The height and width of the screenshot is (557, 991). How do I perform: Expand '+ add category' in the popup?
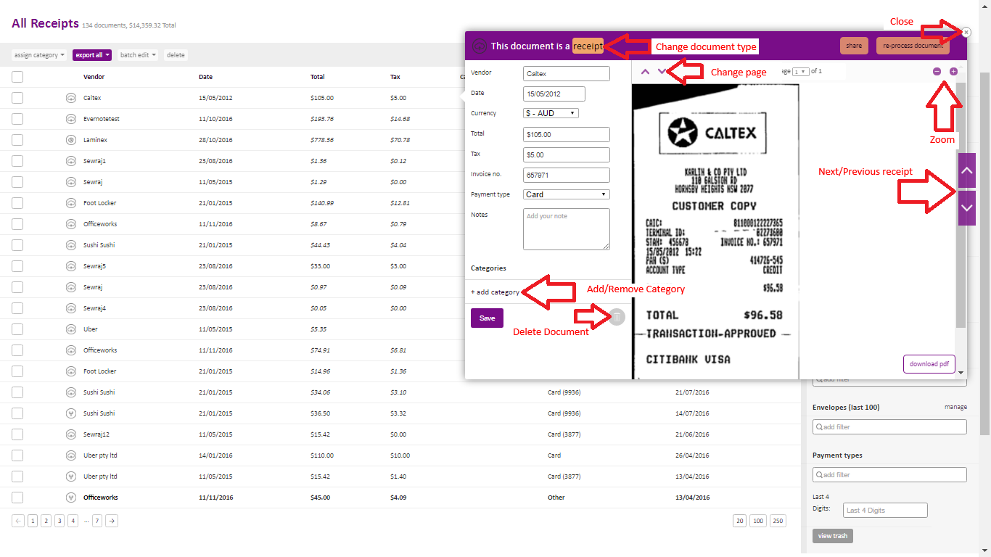click(x=495, y=292)
